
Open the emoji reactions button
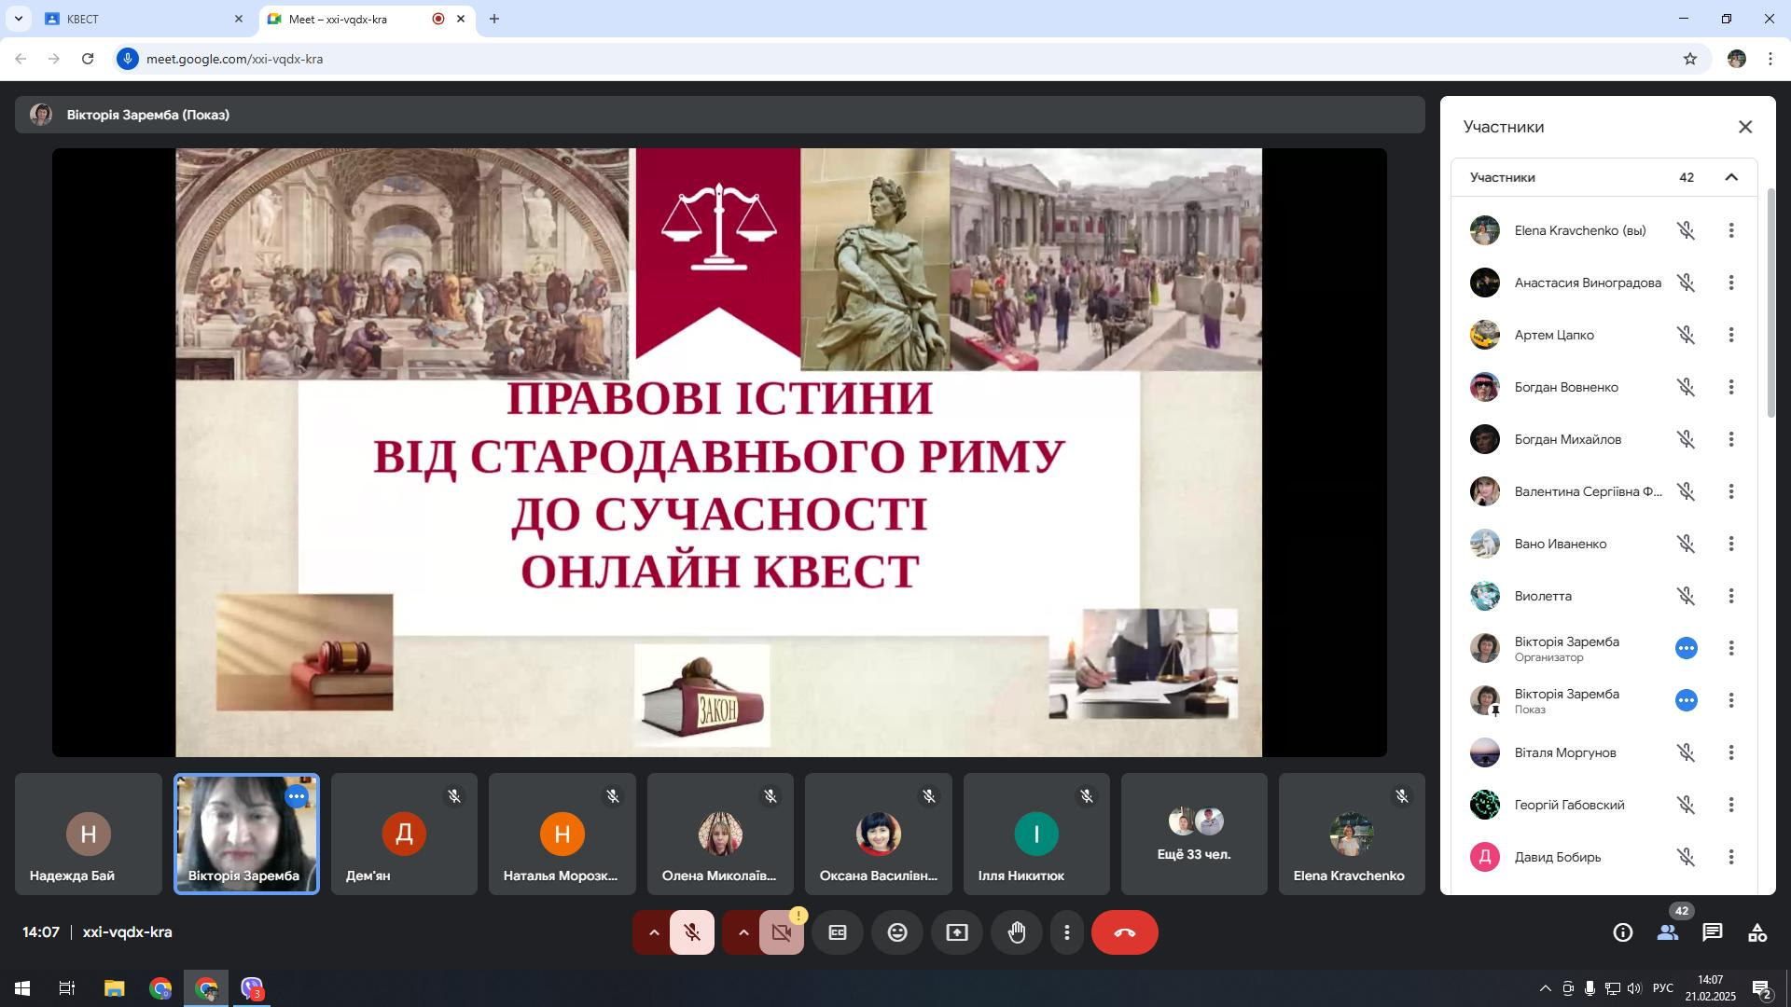click(897, 932)
